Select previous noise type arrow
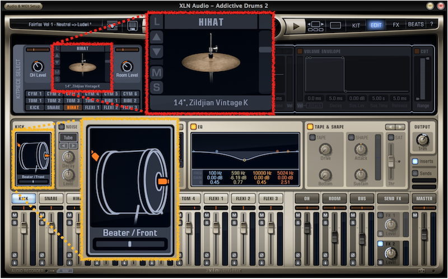Image resolution: width=448 pixels, height=279 pixels. (x=63, y=146)
